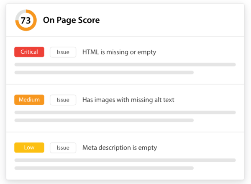Click the long gray bar under the alt text issue

[125, 112]
